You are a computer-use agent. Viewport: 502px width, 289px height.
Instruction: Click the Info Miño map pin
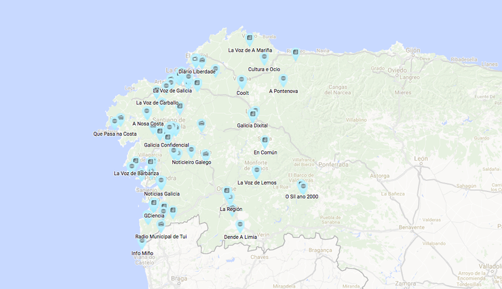pyautogui.click(x=142, y=243)
